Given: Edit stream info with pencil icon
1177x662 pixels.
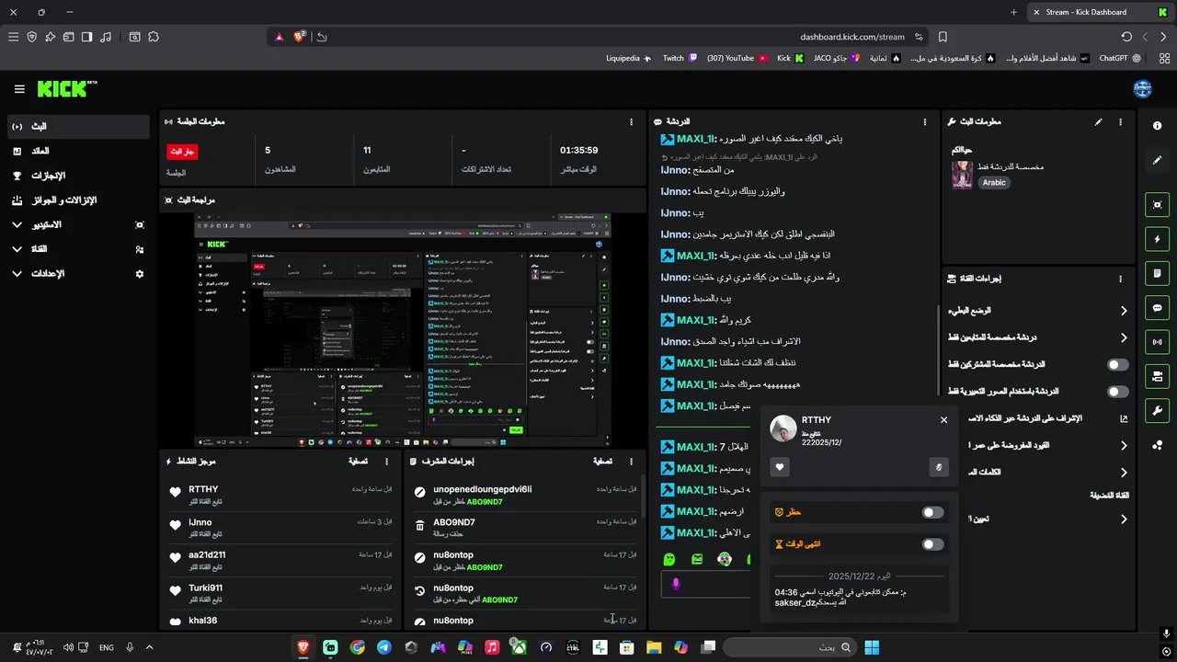Looking at the screenshot, I should [1098, 121].
